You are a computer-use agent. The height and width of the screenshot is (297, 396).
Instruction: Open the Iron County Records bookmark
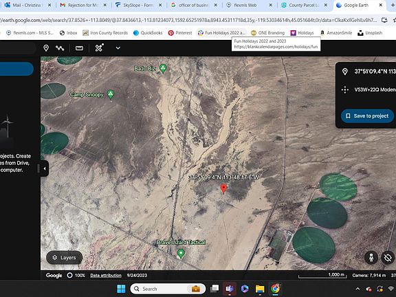(x=105, y=33)
